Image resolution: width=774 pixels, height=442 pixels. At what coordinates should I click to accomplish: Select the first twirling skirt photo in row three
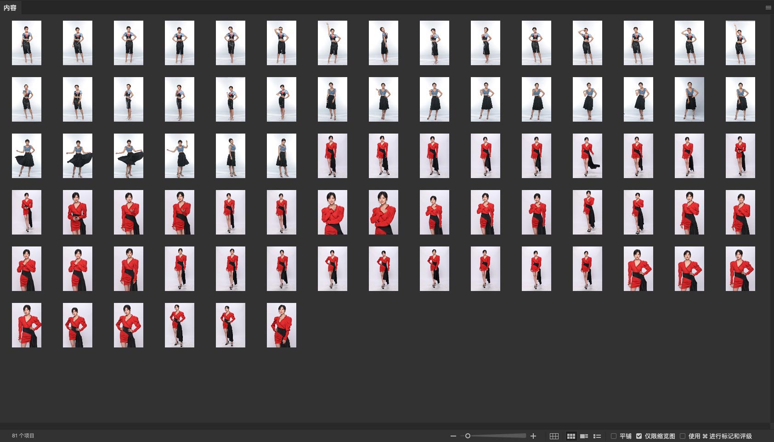27,156
